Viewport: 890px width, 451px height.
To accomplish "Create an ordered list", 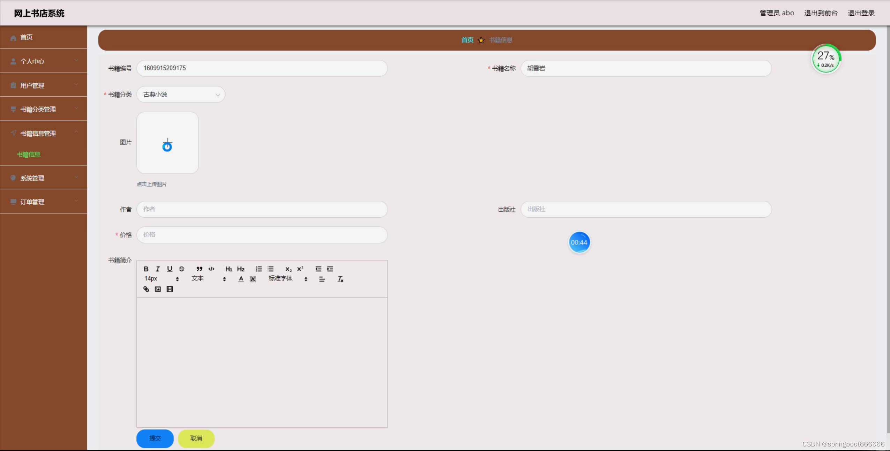I will coord(259,269).
